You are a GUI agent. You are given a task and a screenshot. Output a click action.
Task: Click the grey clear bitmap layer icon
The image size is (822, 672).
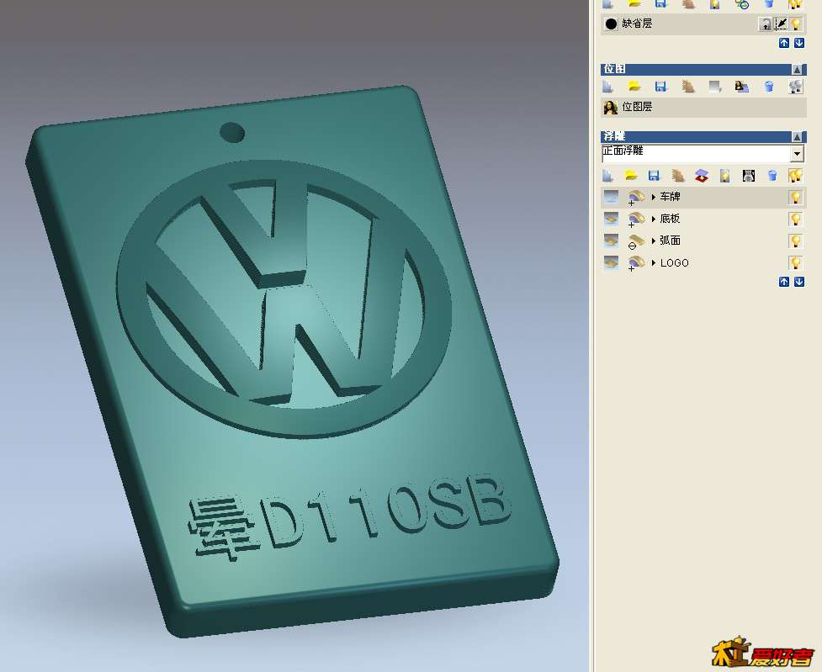coord(715,87)
